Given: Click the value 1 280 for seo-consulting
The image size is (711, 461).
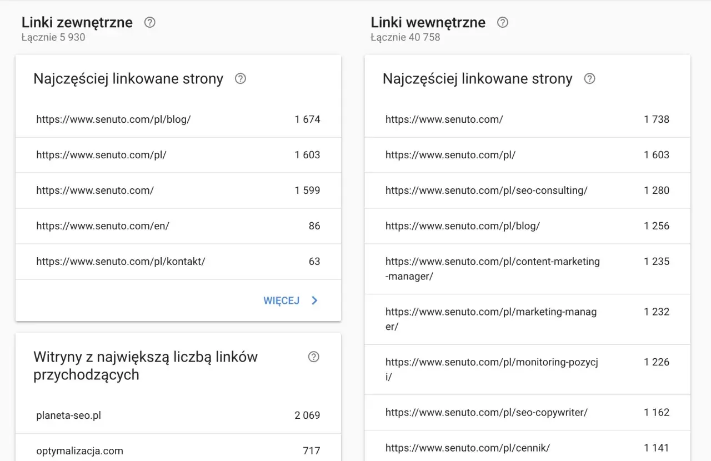Looking at the screenshot, I should pos(657,191).
